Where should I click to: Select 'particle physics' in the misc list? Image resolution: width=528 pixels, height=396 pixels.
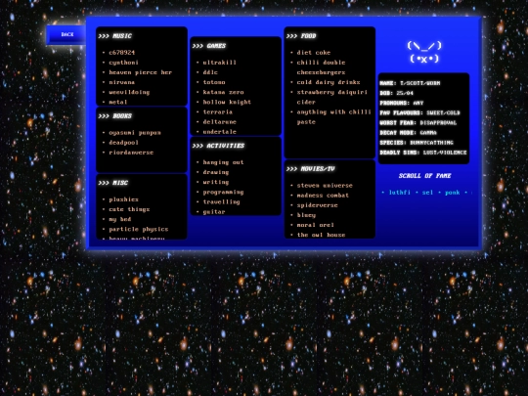click(139, 230)
